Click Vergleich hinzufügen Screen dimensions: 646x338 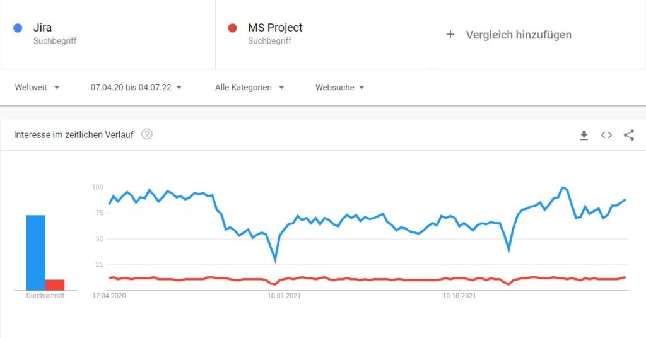[519, 35]
